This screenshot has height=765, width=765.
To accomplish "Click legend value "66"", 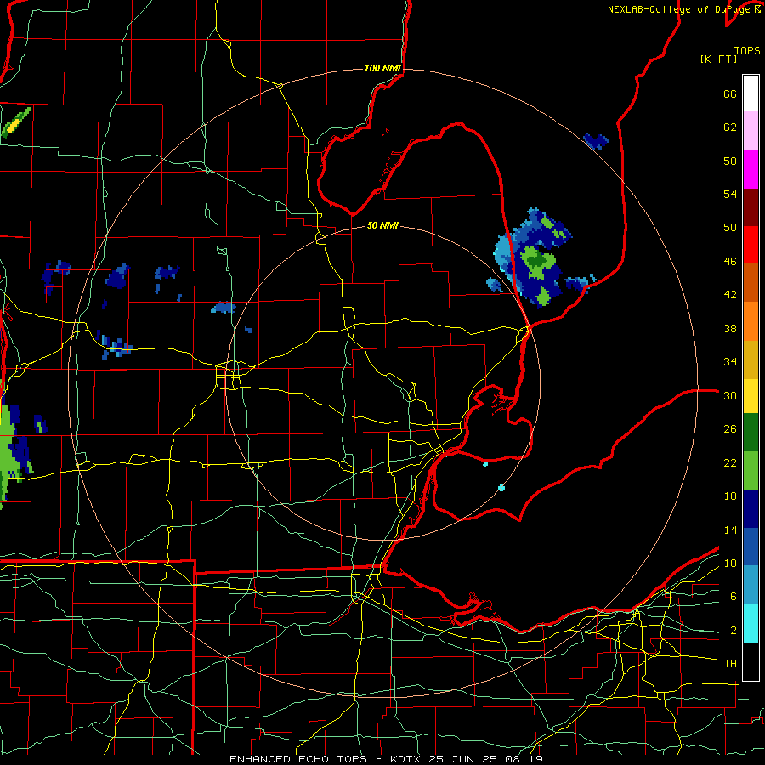I will pyautogui.click(x=730, y=93).
